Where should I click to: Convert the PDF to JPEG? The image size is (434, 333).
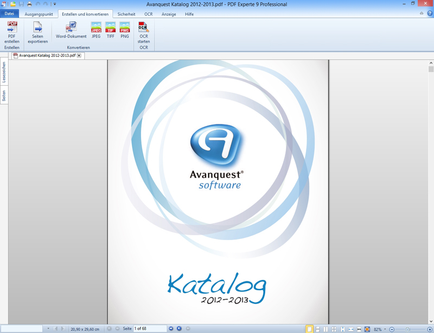coord(96,30)
